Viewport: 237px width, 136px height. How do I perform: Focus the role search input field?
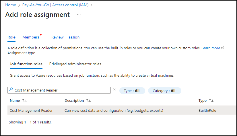[x=59, y=90]
